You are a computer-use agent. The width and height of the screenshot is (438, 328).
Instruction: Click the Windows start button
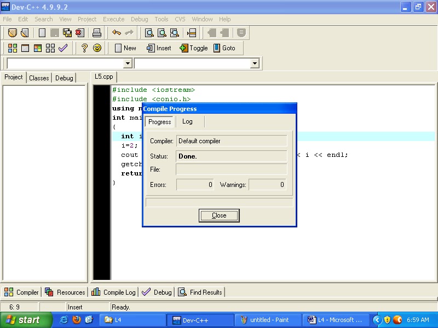click(x=26, y=320)
